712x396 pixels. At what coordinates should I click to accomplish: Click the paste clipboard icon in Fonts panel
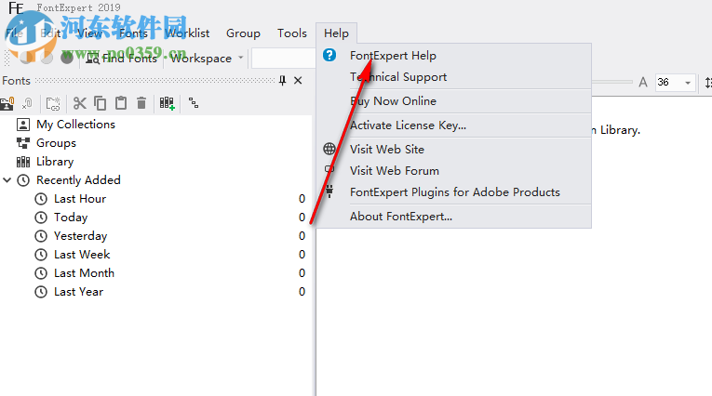pos(120,103)
